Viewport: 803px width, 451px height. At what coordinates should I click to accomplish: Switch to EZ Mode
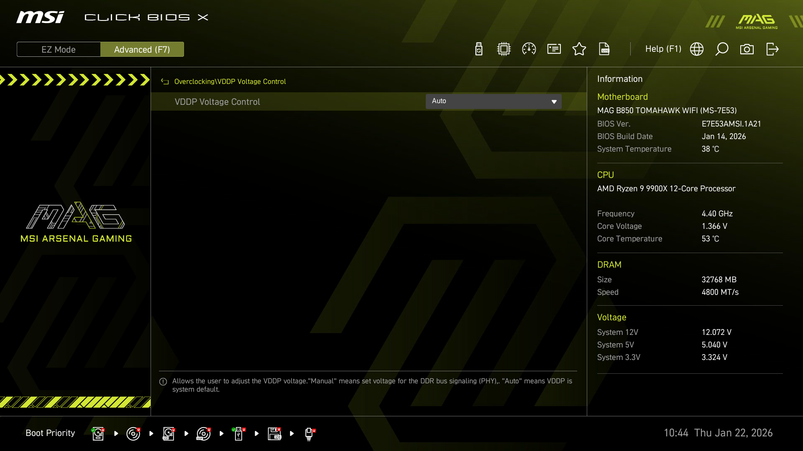pos(59,49)
